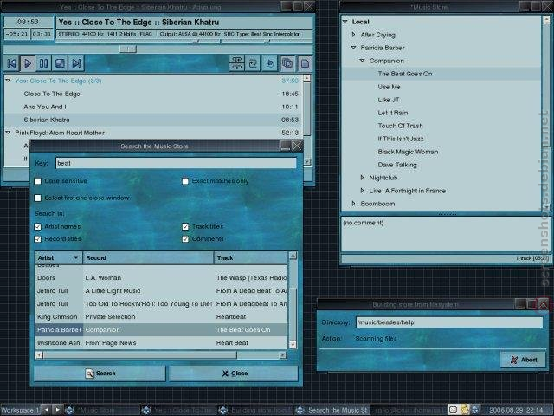The height and width of the screenshot is (416, 554).
Task: Uncheck the Track titles checkbox
Action: (x=185, y=227)
